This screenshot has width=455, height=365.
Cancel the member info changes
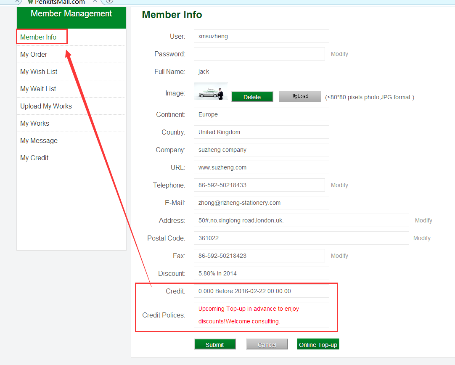click(267, 344)
